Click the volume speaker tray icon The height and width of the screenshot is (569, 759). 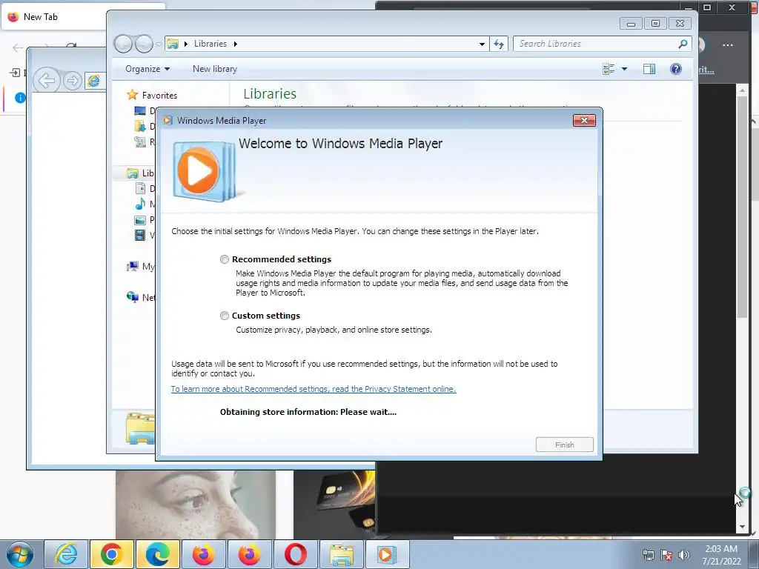click(683, 555)
